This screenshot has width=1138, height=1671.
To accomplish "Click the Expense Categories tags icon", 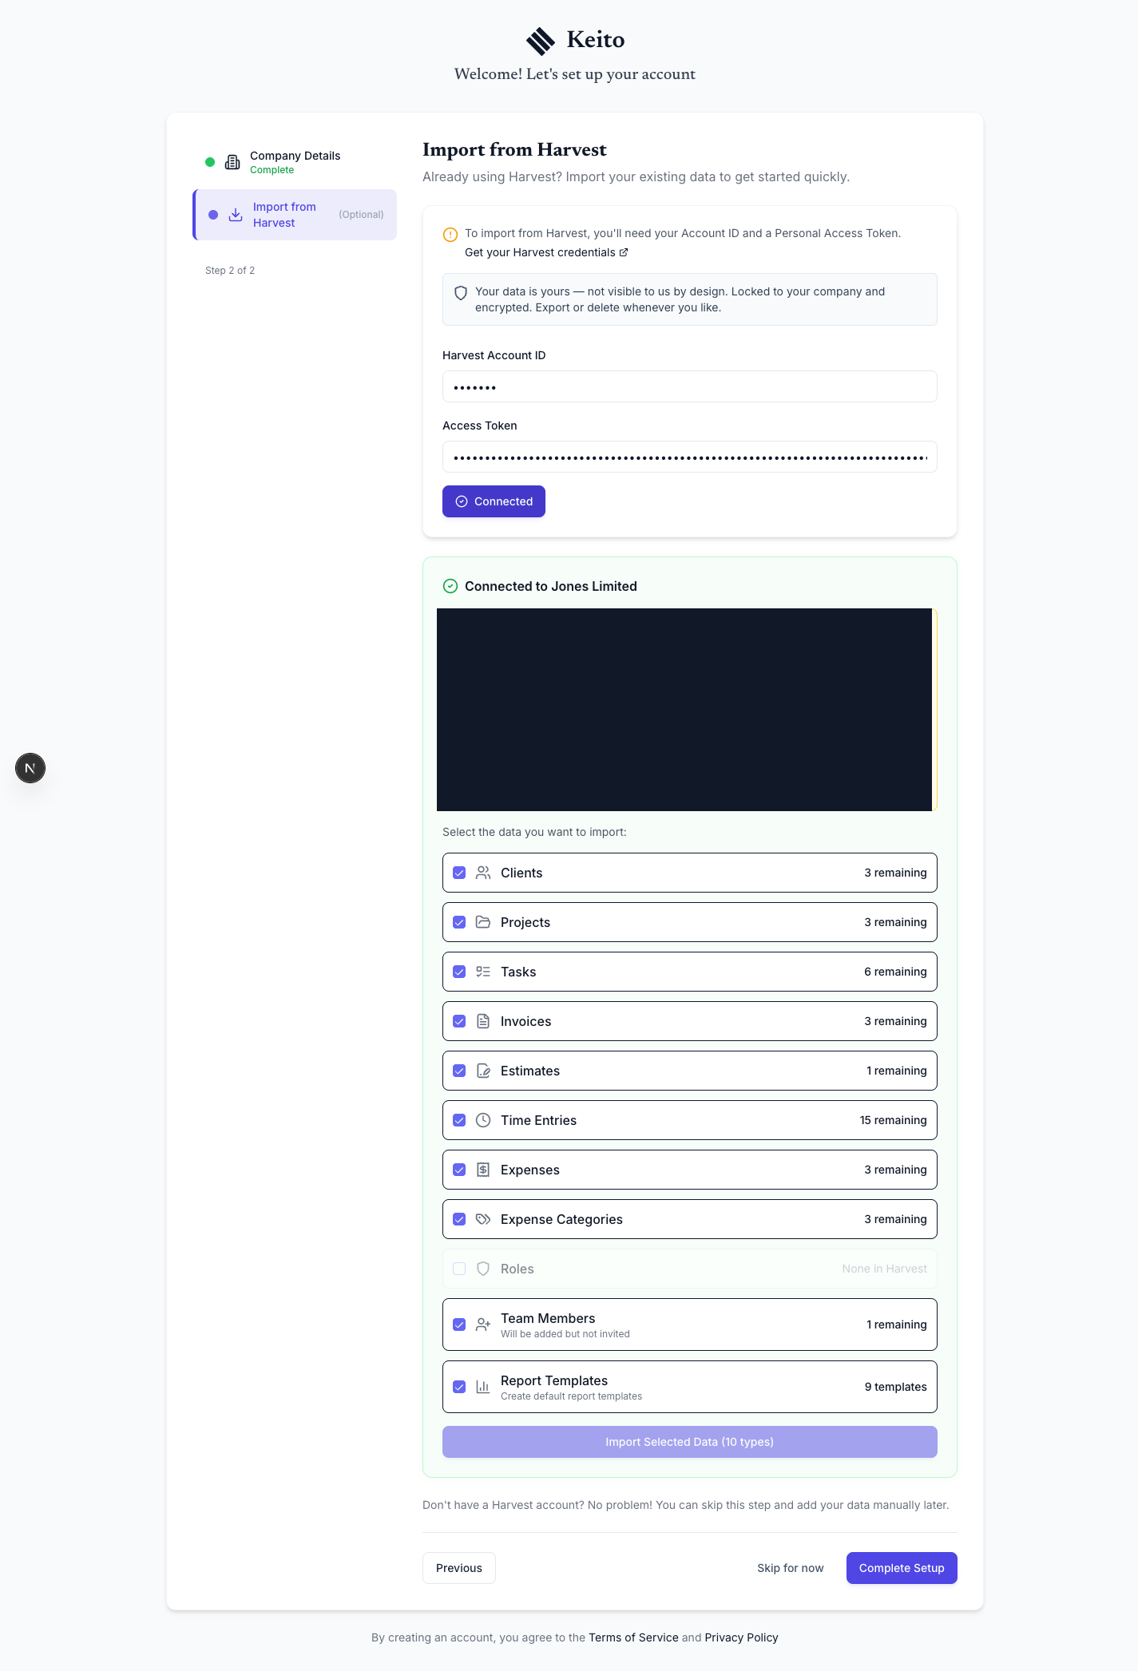I will click(483, 1219).
